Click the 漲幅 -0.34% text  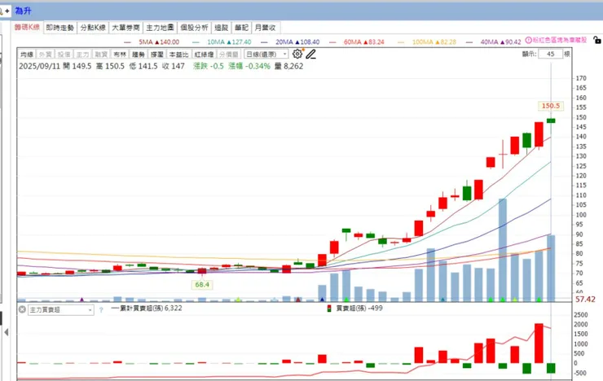point(249,66)
